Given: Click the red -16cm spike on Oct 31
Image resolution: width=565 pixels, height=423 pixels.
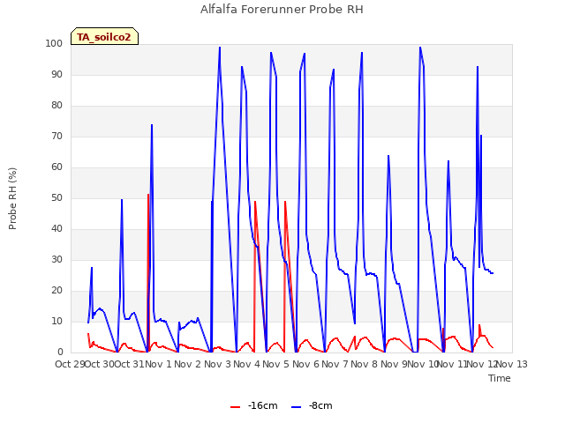Looking at the screenshot, I should tap(148, 195).
